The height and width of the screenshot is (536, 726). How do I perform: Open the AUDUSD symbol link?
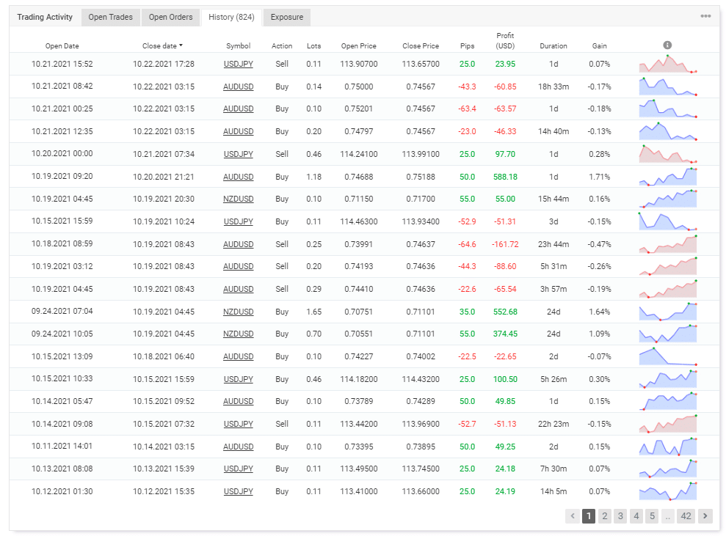[x=238, y=87]
